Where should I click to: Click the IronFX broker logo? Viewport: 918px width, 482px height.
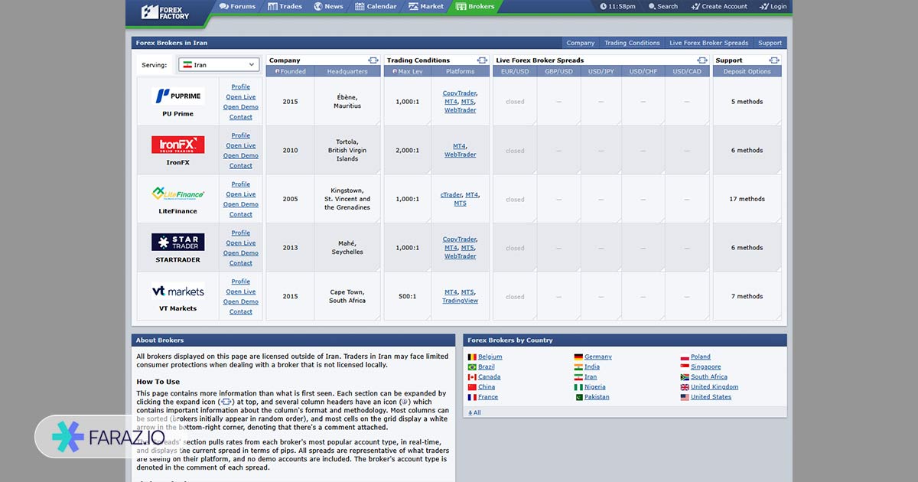coord(178,145)
